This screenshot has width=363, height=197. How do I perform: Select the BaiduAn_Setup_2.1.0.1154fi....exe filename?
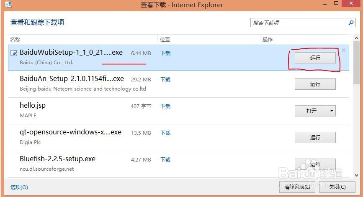(x=72, y=78)
